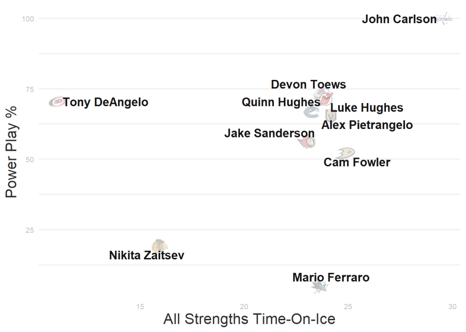Select the Tony DeAngelo label
Screen dimensions: 466x332
coord(106,102)
